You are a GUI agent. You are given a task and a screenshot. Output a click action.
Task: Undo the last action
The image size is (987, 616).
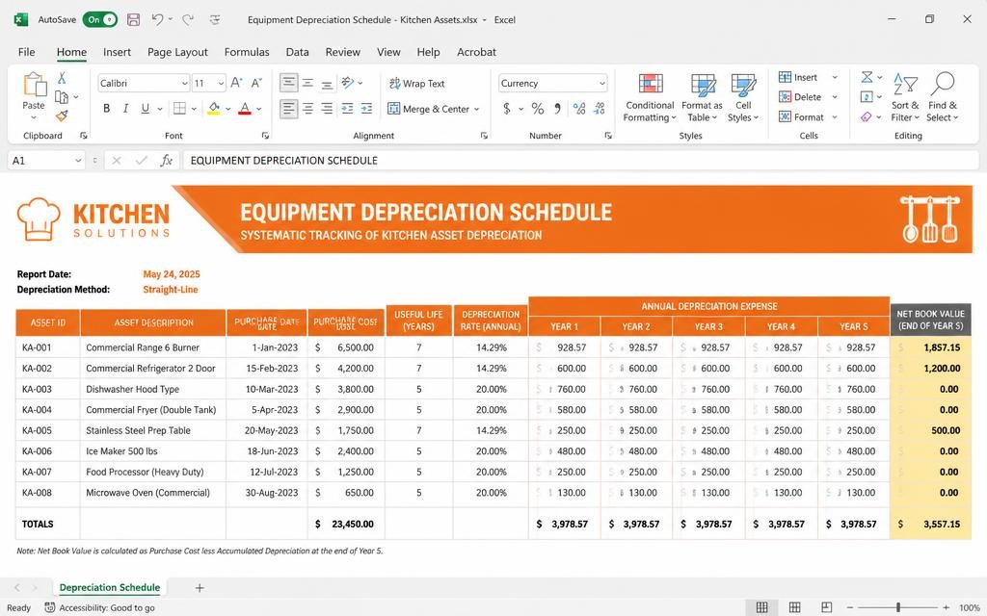coord(157,19)
